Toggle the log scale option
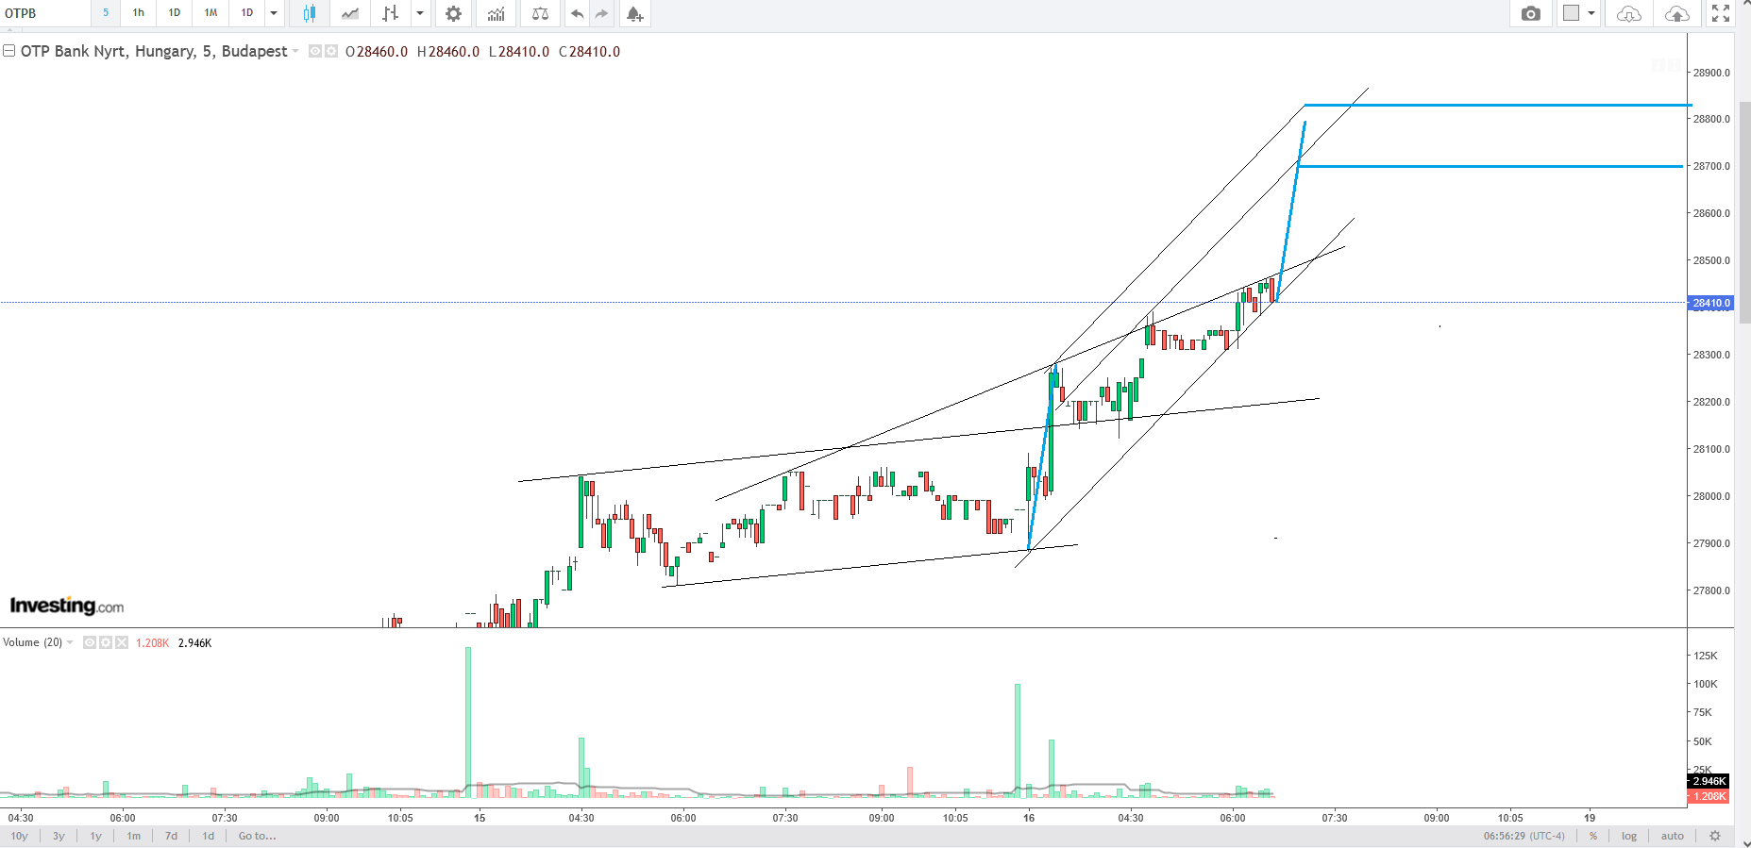Image resolution: width=1751 pixels, height=848 pixels. point(1629,836)
